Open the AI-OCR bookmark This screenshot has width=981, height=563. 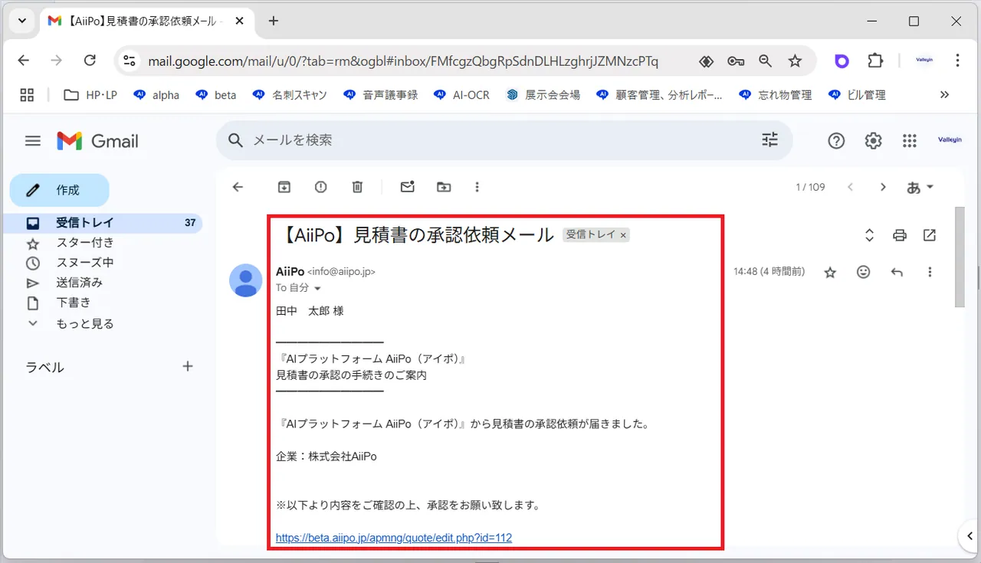tap(461, 95)
